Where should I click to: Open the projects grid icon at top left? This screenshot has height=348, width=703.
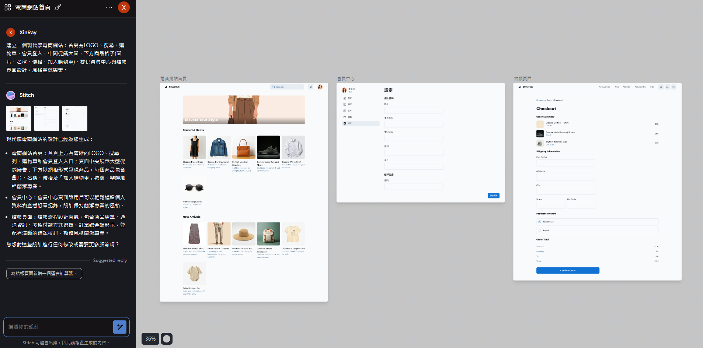tap(8, 7)
